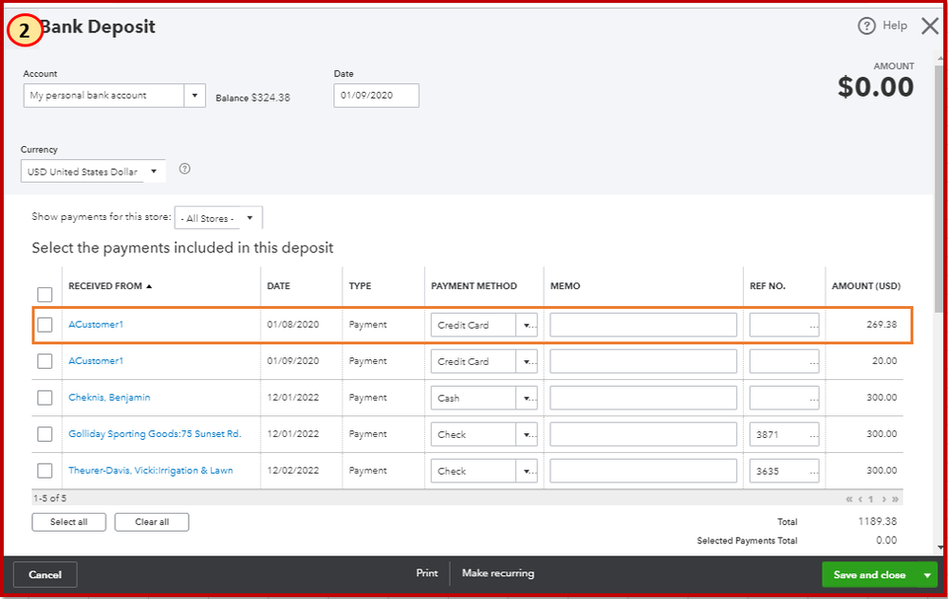Jump to last page double arrow
948x599 pixels.
(895, 499)
